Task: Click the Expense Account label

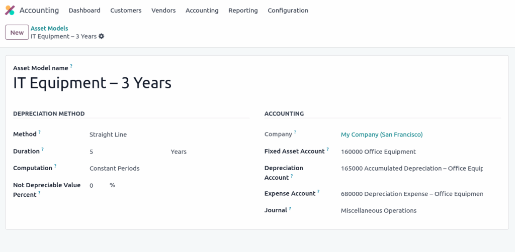Action: [290, 194]
